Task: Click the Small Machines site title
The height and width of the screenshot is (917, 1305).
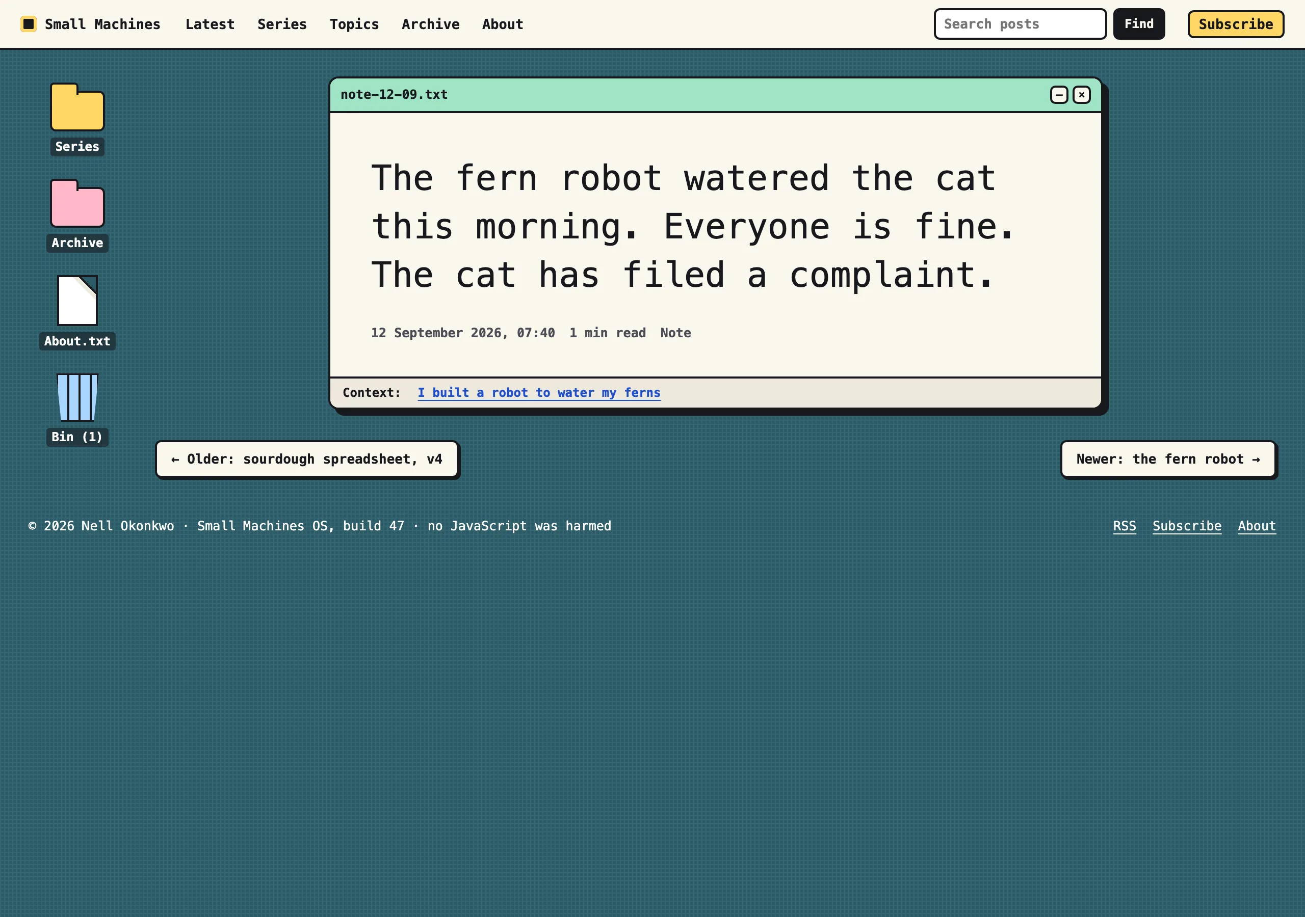Action: (x=102, y=24)
